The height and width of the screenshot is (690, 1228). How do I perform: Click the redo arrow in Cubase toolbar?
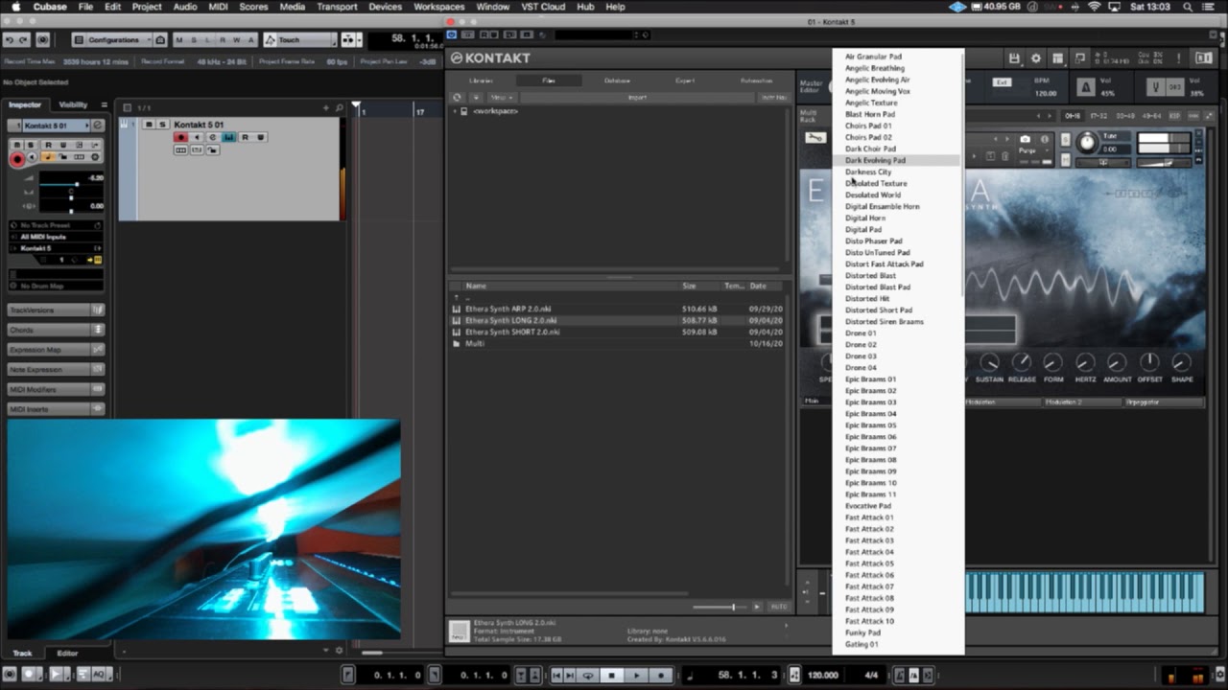pos(25,40)
